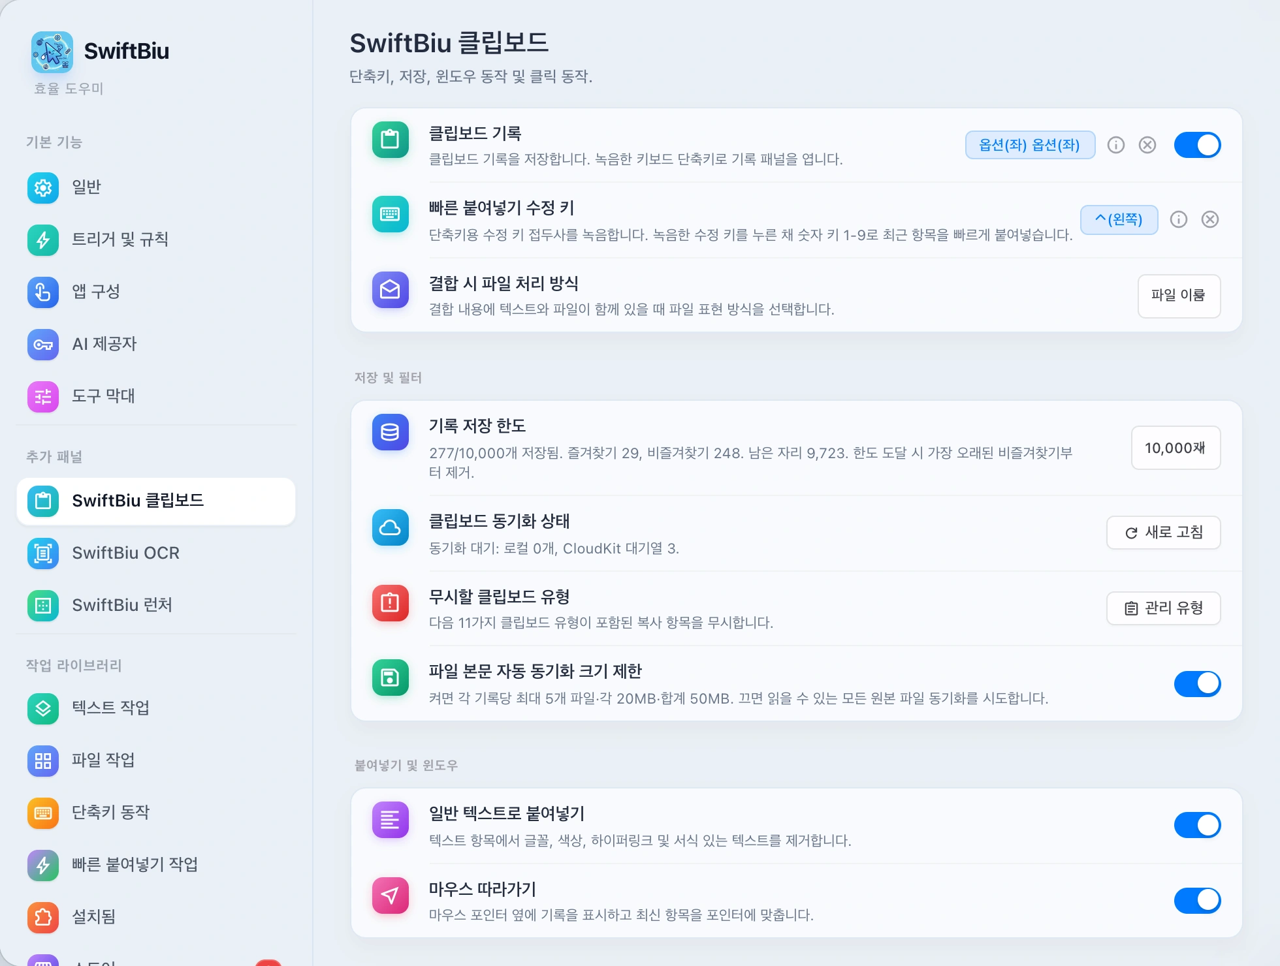Click the 결합 시 파일 처리 방식 envelope icon

(x=391, y=290)
